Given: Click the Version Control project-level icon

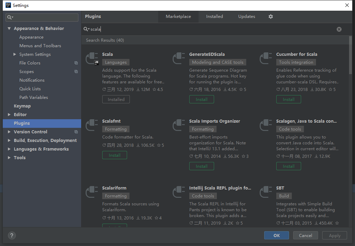Looking at the screenshot, I should point(76,132).
